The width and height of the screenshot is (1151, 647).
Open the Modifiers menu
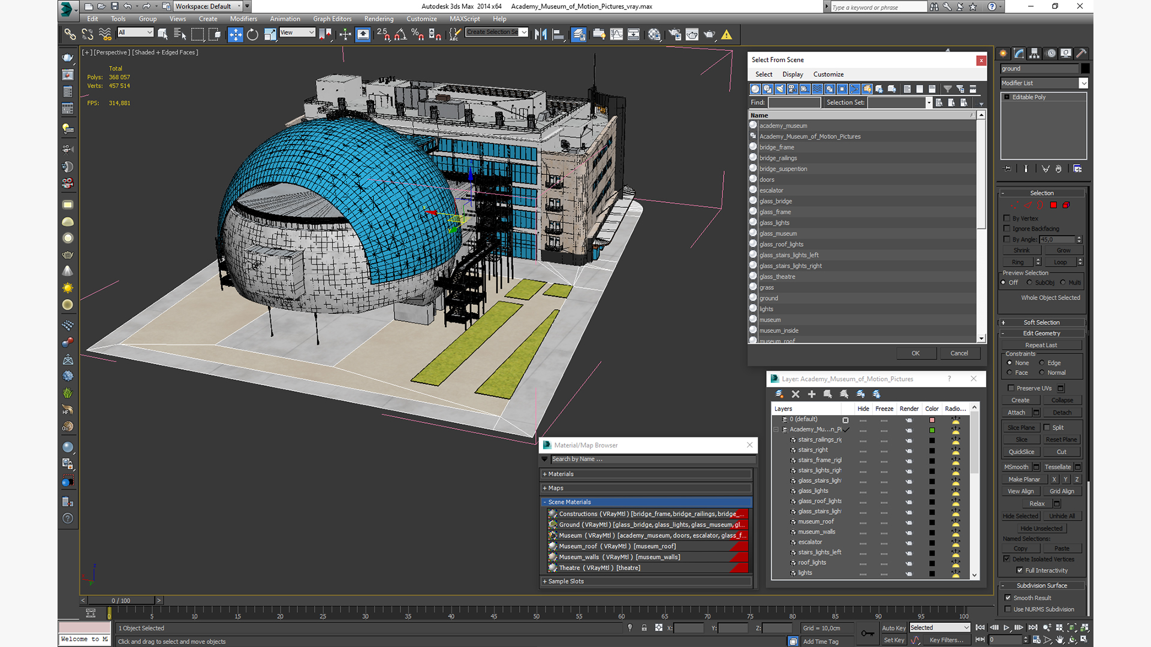[x=243, y=19]
